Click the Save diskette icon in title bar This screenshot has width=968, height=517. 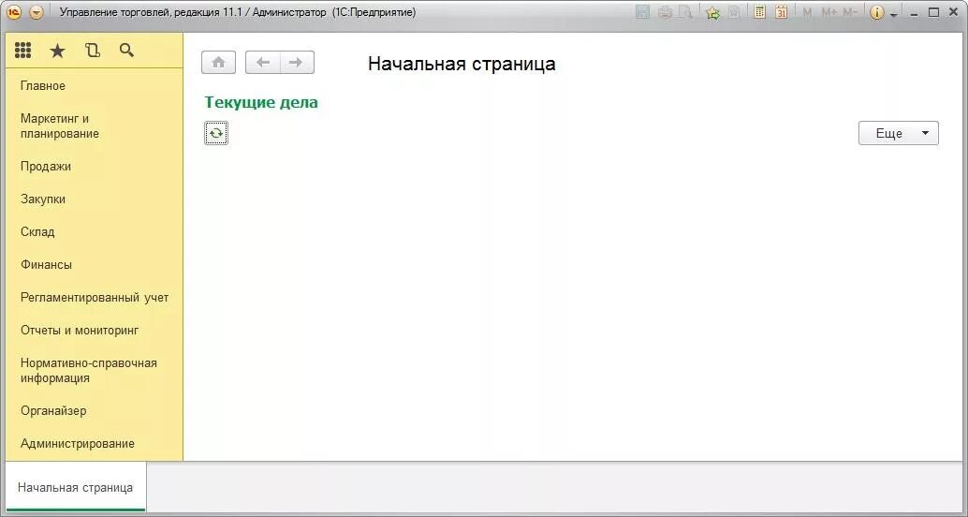coord(642,12)
